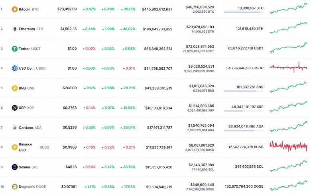Viewport: 311px width, 194px height.
Task: Click the Cardano logo icon
Action: tap(15, 127)
